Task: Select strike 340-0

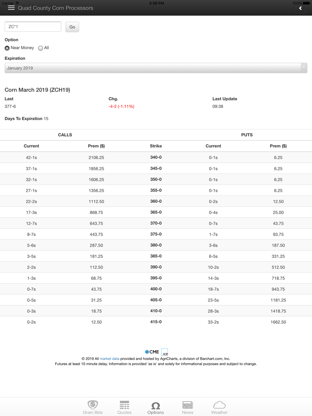Action: tap(156, 157)
